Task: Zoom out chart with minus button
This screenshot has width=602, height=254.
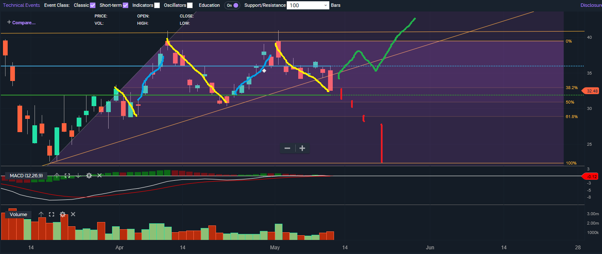Action: pos(287,148)
